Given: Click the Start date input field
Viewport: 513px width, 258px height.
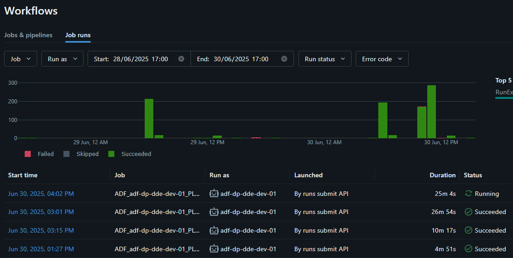Looking at the screenshot, I should click(141, 59).
